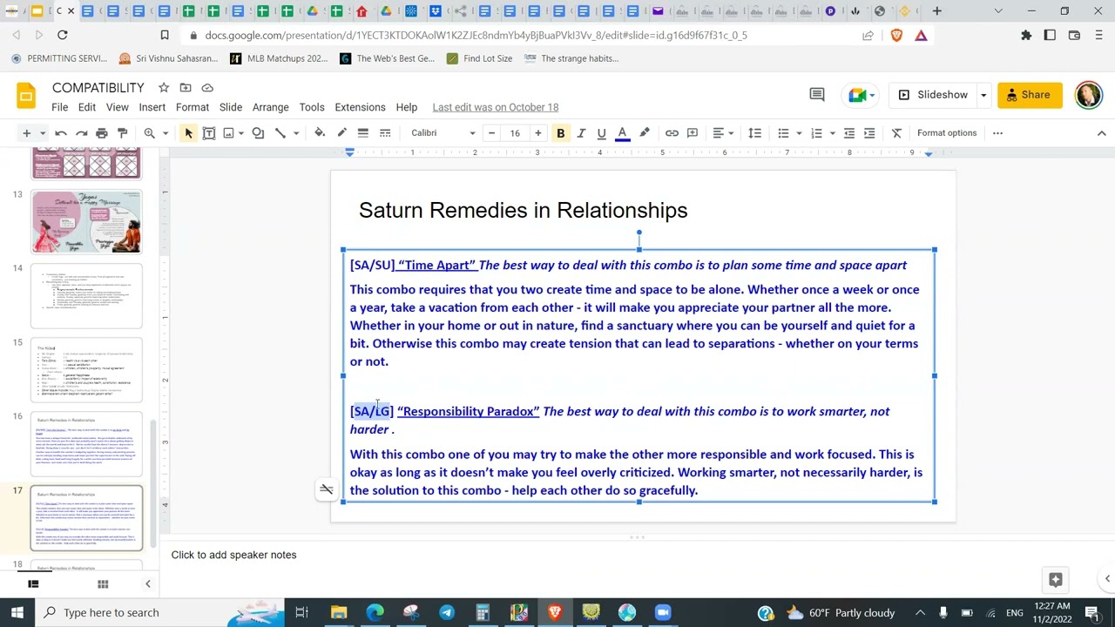View the cloud document status

click(x=207, y=88)
